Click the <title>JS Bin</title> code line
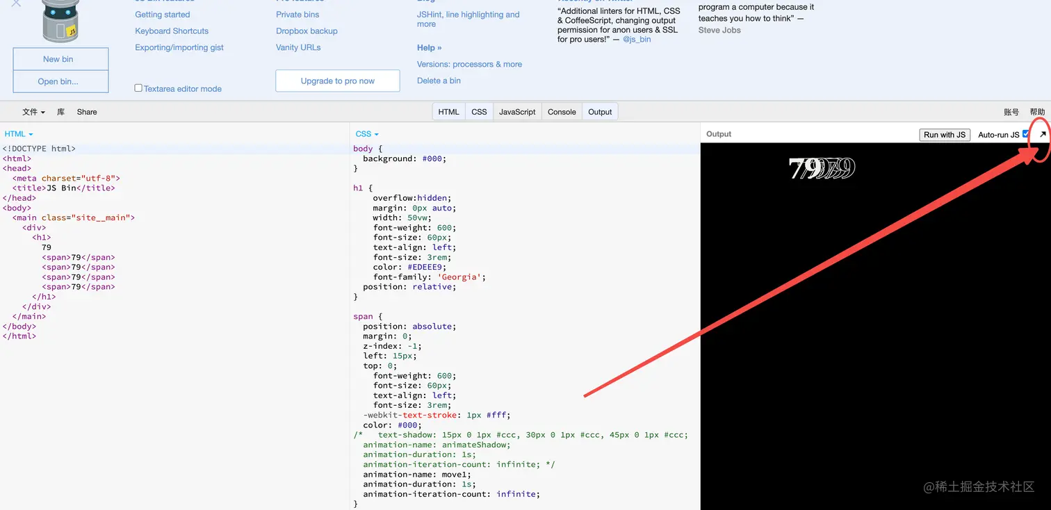This screenshot has width=1051, height=510. click(64, 188)
